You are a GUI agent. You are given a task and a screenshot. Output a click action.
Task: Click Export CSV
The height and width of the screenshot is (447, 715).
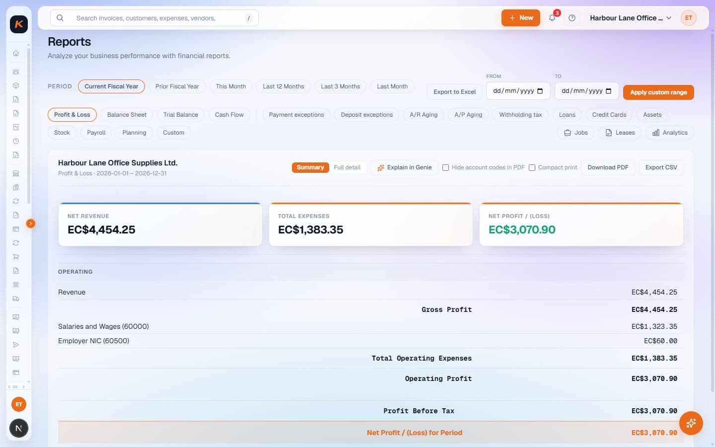(x=661, y=167)
